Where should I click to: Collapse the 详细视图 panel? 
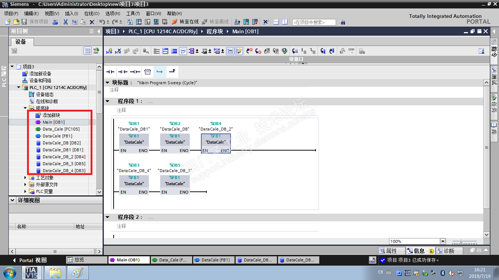pos(13,200)
